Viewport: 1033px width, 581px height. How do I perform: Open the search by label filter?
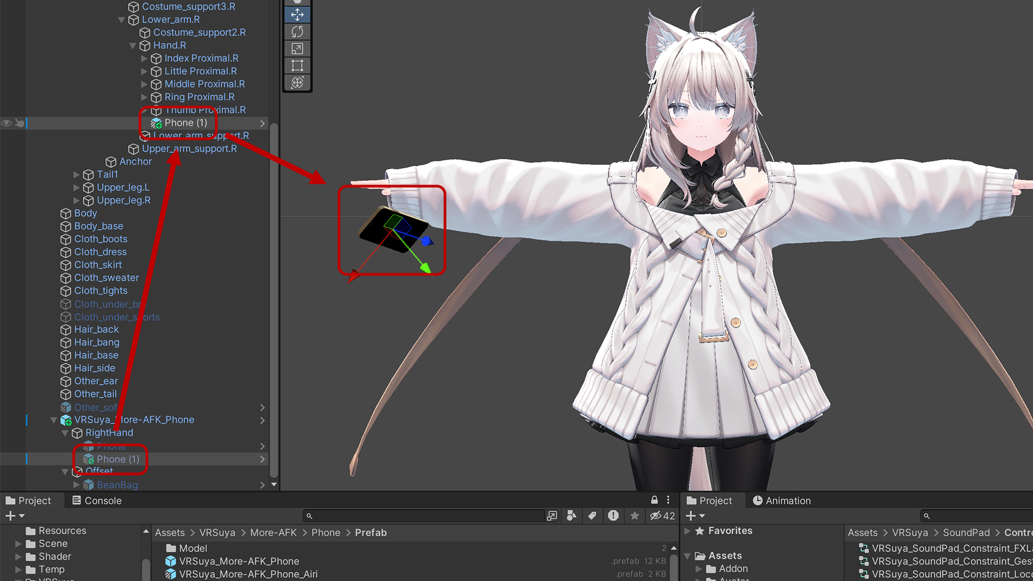(592, 516)
